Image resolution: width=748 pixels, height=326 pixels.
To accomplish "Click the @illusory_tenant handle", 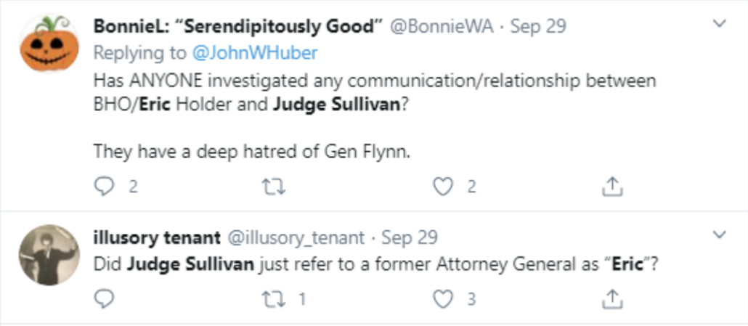I will click(296, 237).
